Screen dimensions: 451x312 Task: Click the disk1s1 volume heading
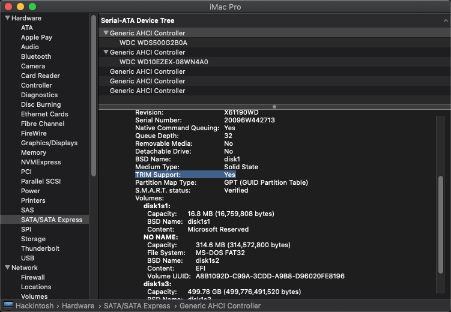[x=157, y=206]
